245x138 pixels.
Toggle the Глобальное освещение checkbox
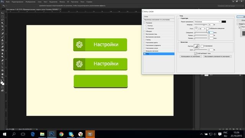[x=207, y=28]
